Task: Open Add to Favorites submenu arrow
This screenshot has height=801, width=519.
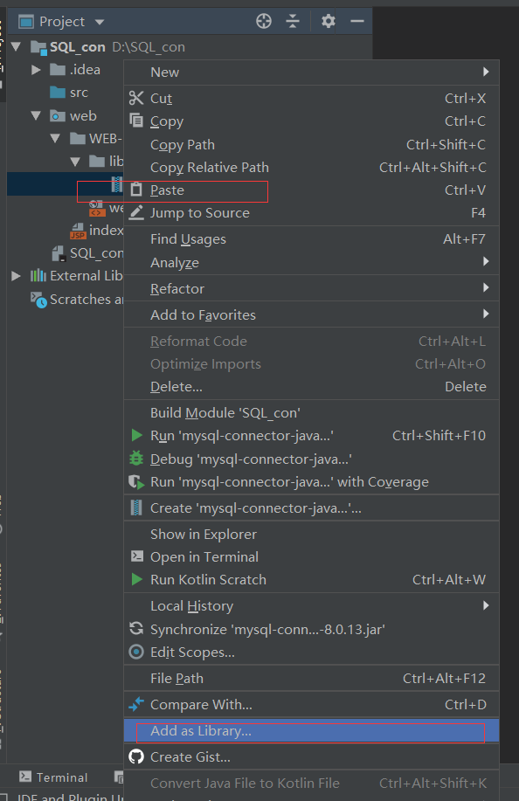Action: pos(486,314)
